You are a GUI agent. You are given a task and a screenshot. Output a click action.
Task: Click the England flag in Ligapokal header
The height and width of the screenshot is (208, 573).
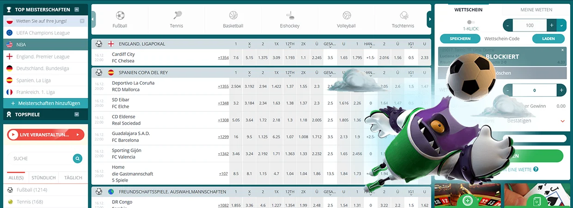point(111,44)
